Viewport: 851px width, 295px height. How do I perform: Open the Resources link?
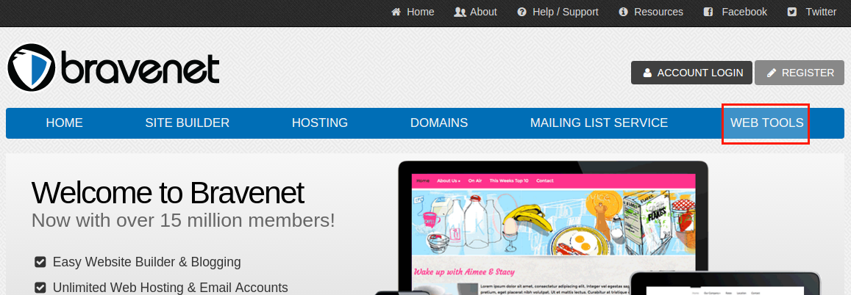point(659,12)
